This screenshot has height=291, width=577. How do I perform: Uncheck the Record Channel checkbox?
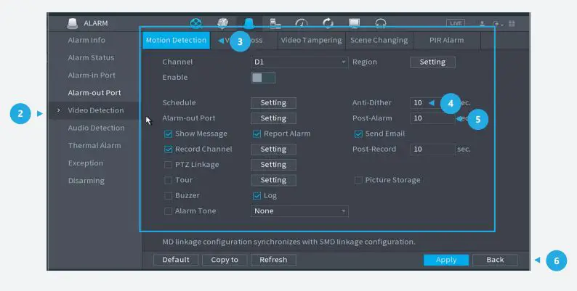point(168,149)
